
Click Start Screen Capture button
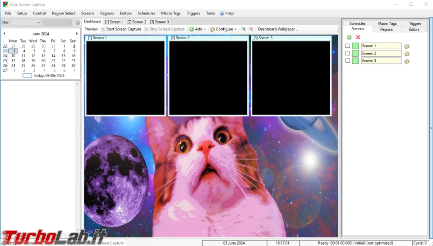[x=121, y=29]
